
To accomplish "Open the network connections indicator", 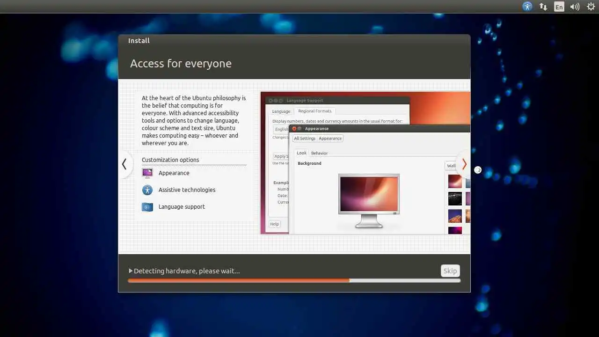I will (x=543, y=7).
